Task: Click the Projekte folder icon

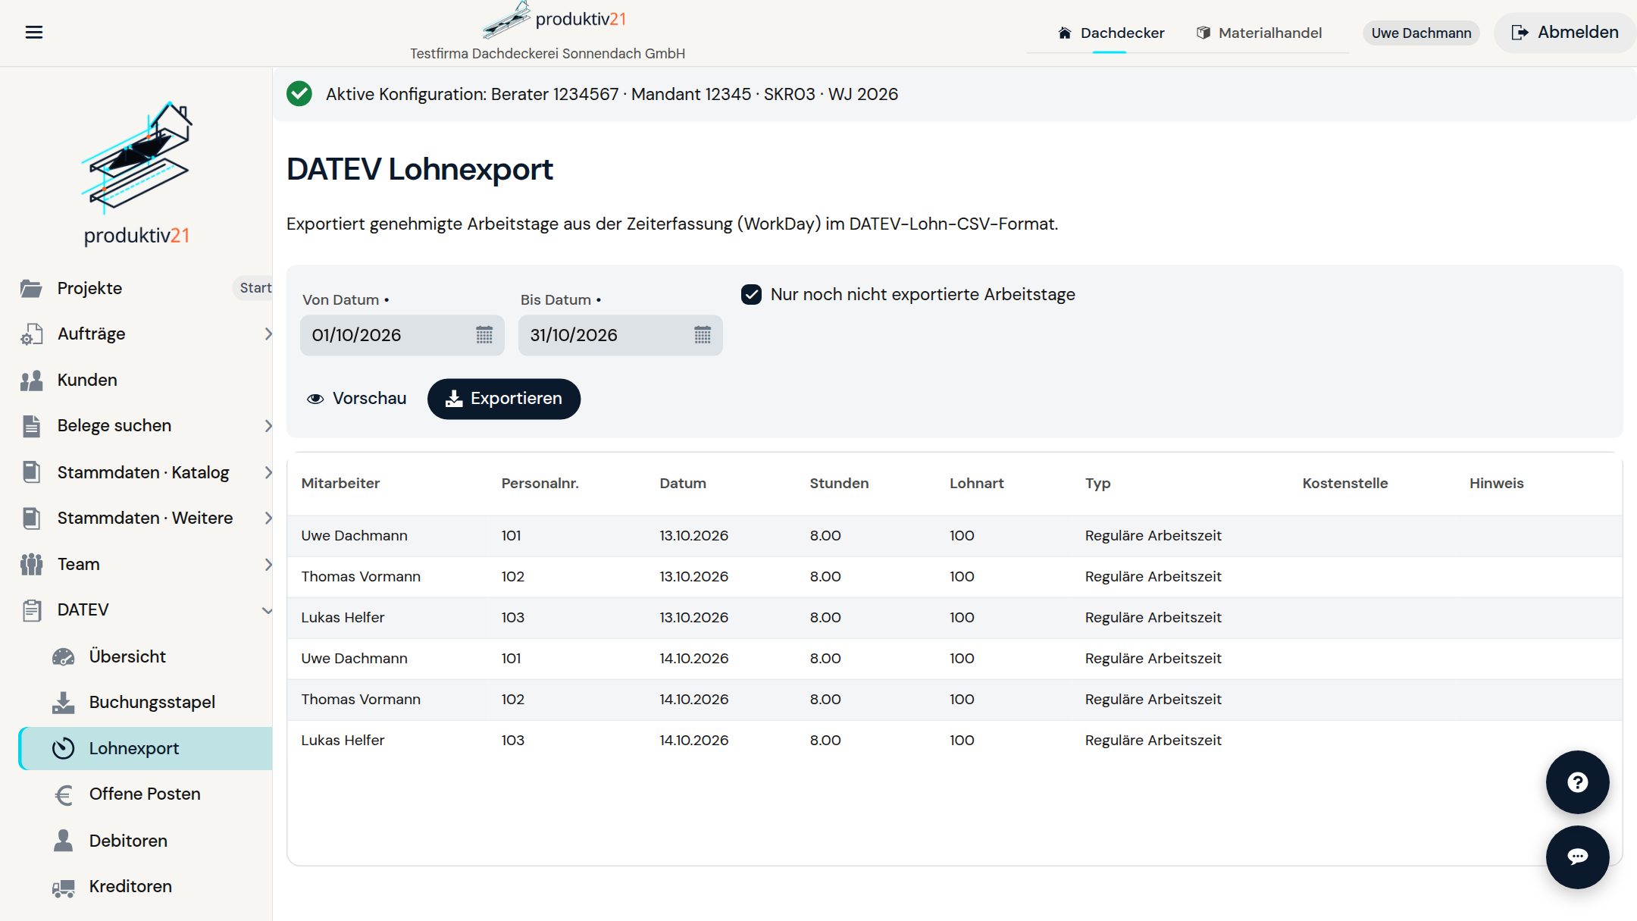Action: [31, 288]
